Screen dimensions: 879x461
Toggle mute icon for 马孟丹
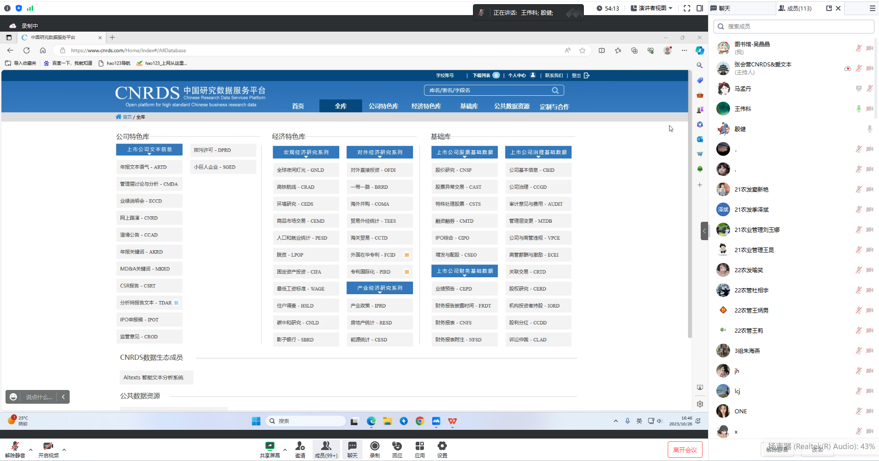click(869, 88)
